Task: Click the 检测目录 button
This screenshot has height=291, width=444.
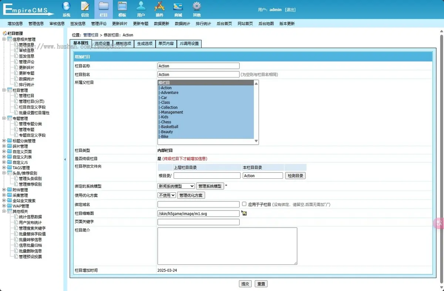Action: [x=295, y=176]
